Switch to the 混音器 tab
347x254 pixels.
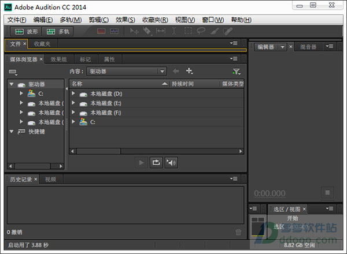coord(308,47)
